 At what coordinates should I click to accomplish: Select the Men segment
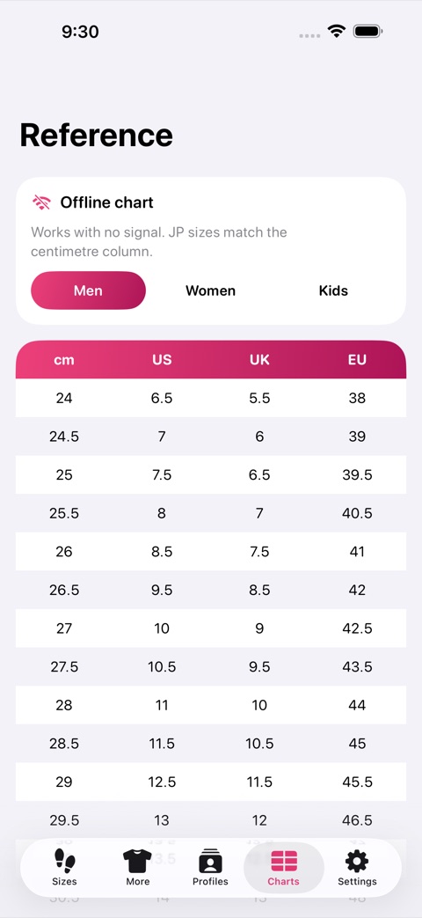88,290
